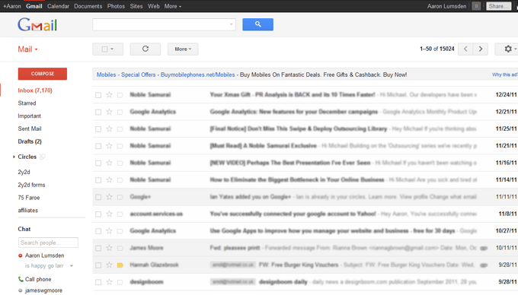
Task: Open the select-all checkbox dropdown
Action: (x=107, y=49)
